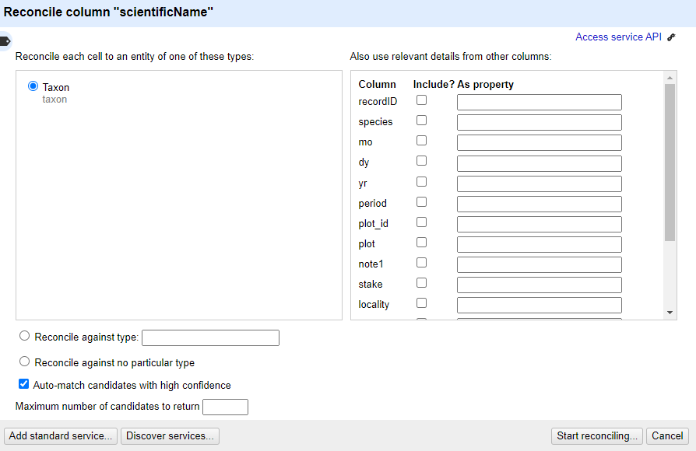Viewport: 696px width, 451px height.
Task: Check the species column include box
Action: coord(421,121)
